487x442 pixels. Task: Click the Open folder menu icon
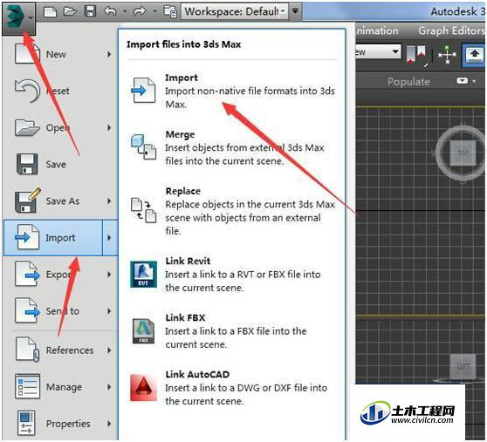(27, 127)
